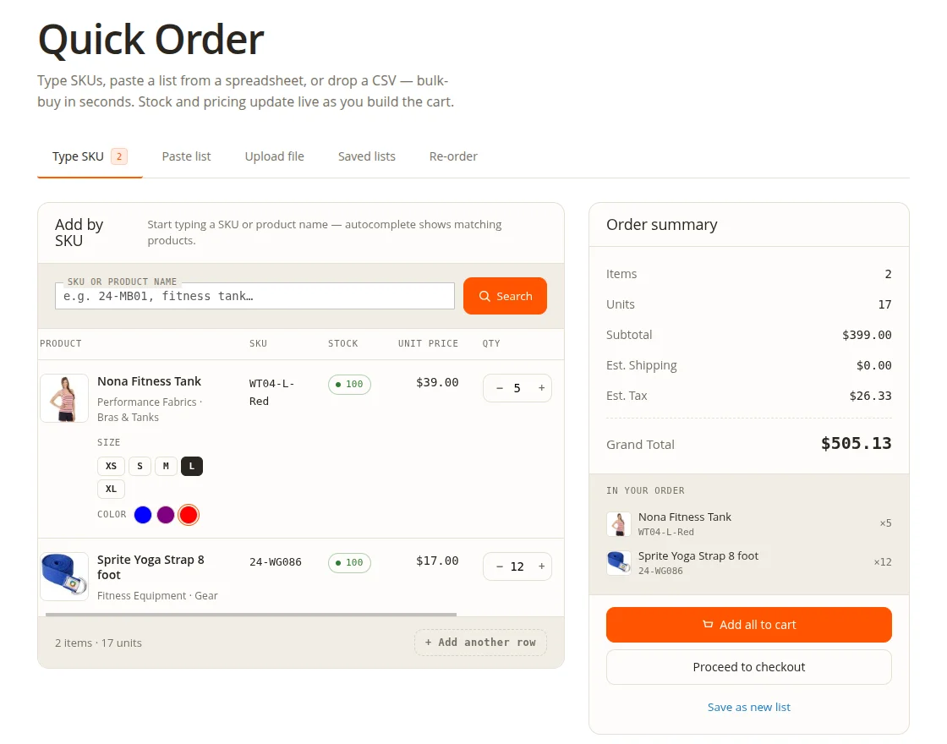Click the Save as new list link

(x=749, y=707)
